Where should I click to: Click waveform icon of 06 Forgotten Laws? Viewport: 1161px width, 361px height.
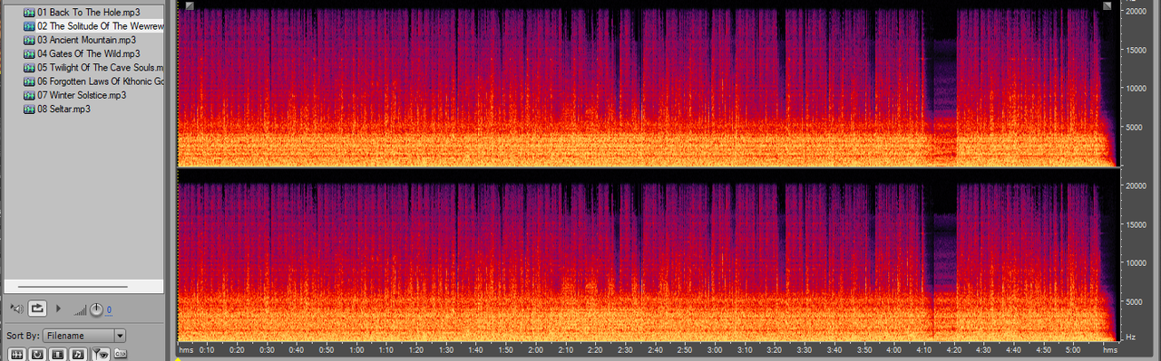coord(29,81)
